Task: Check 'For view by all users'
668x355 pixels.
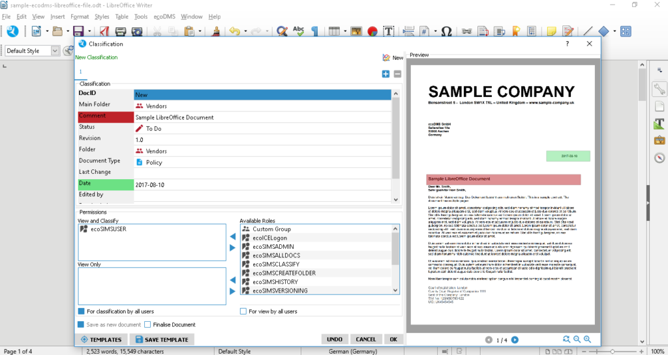Action: [x=243, y=311]
